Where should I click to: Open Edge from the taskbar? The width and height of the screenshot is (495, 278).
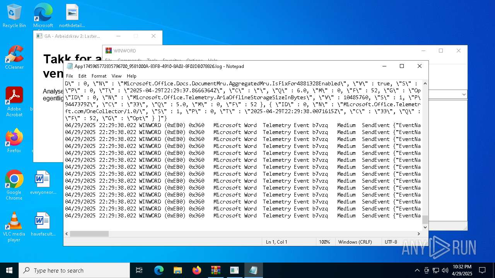click(159, 270)
